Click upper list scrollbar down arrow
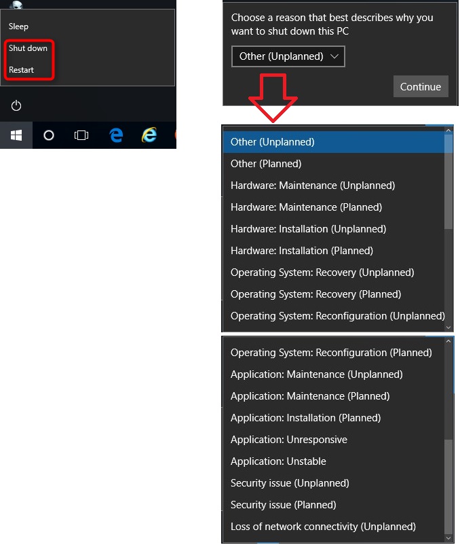The height and width of the screenshot is (545, 460). (x=448, y=328)
